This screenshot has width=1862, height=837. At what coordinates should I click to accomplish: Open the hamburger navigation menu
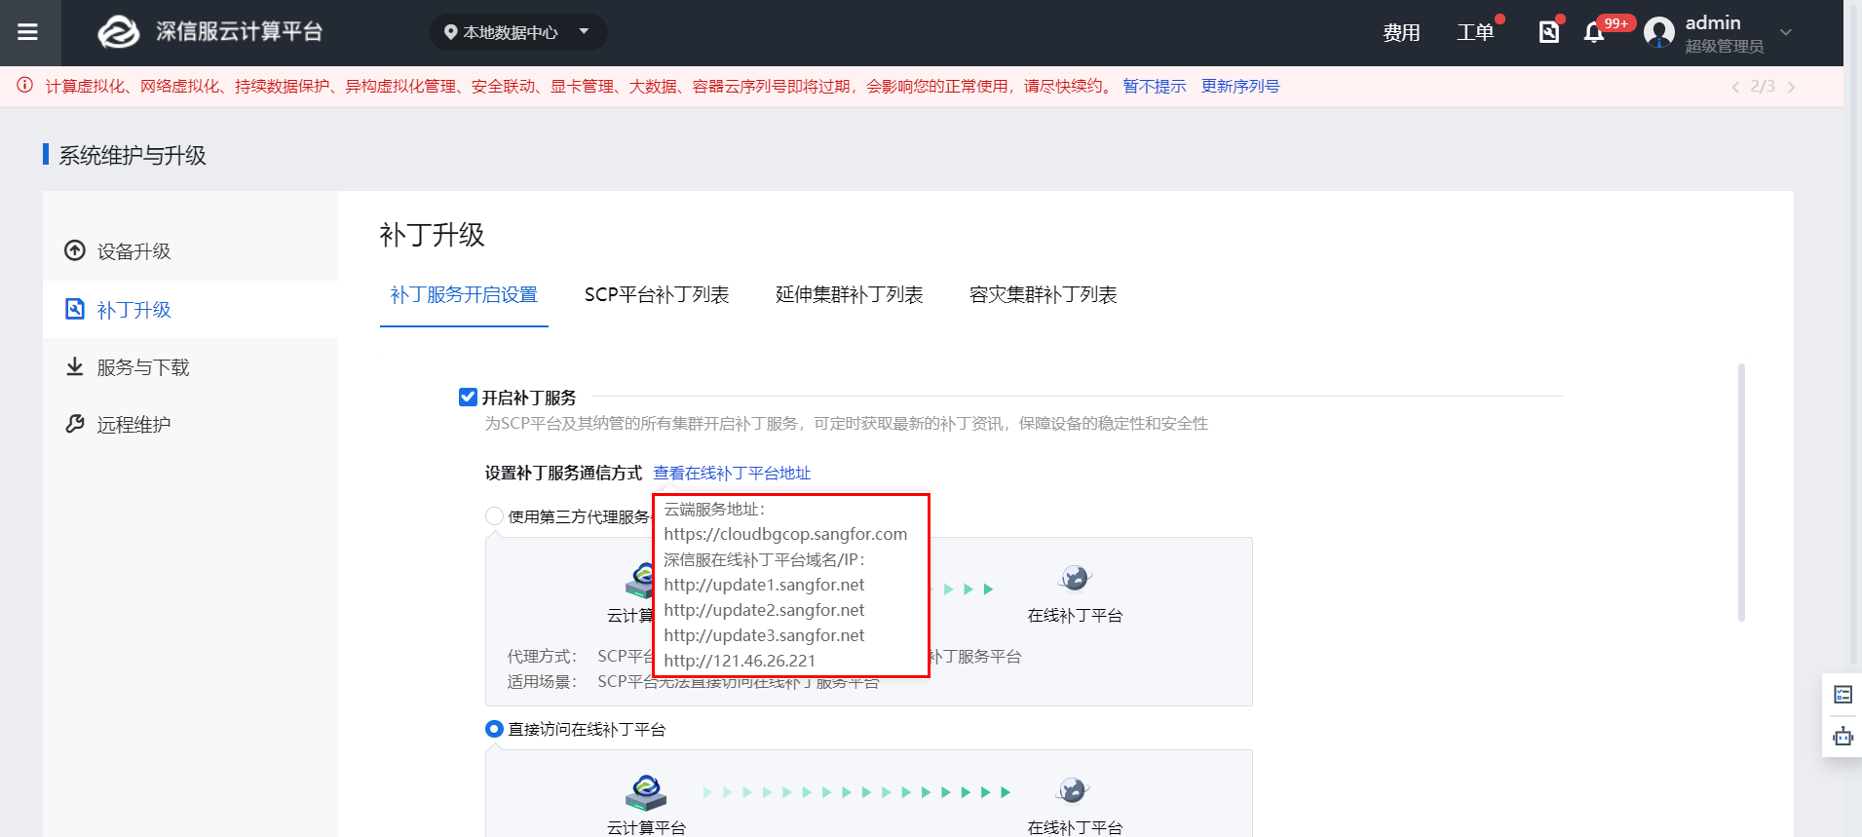tap(27, 32)
